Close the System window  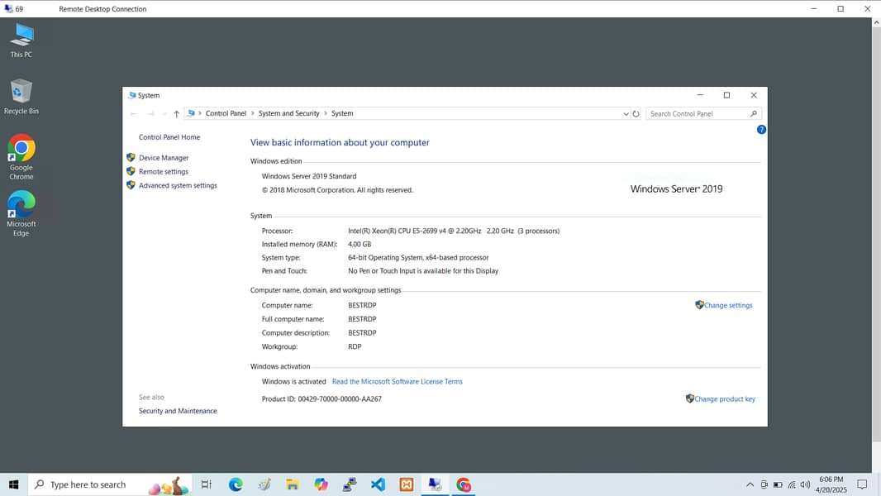[x=754, y=96]
